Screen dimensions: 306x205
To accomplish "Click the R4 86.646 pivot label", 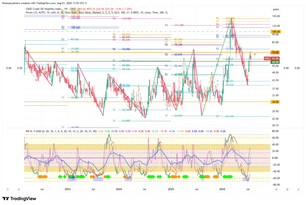I will tap(121, 40).
